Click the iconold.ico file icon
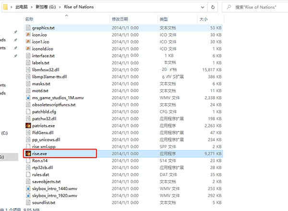Screen dimensions: 288x211 tap(28, 49)
